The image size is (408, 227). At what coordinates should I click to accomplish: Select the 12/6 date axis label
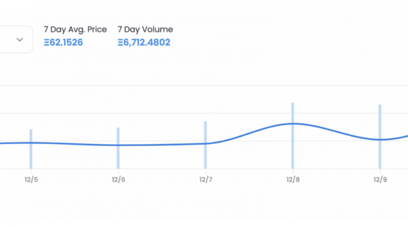click(118, 179)
